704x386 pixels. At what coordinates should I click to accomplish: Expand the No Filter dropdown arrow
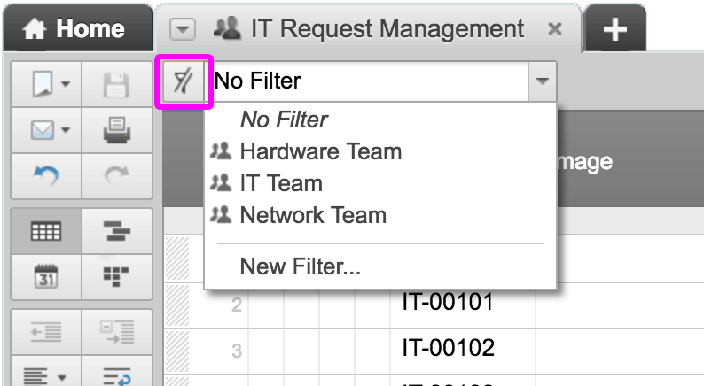pyautogui.click(x=541, y=82)
